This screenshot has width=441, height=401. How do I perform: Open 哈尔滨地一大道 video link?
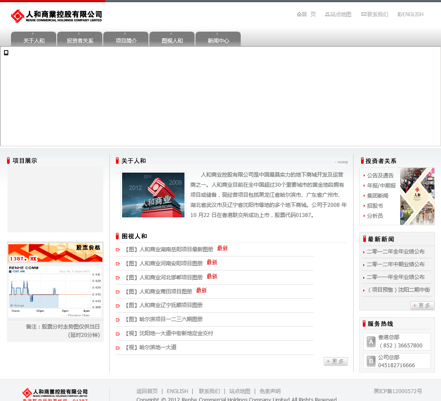coord(151,347)
